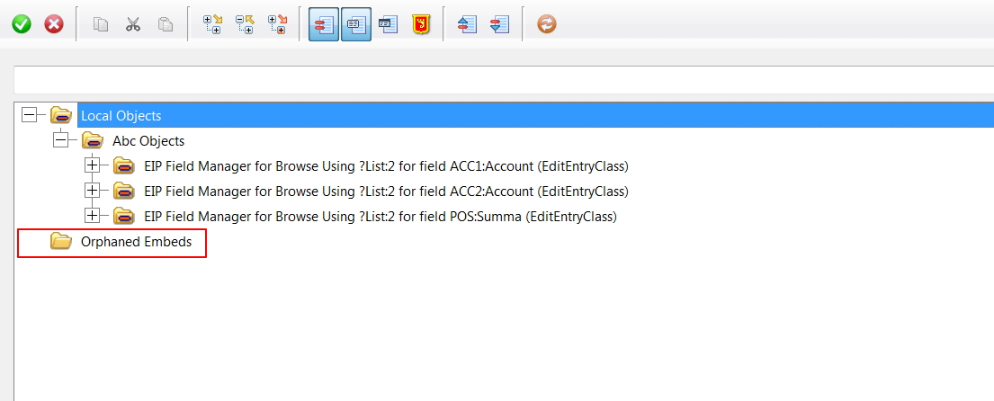Toggle the second highlighted view button
994x401 pixels.
coord(355,24)
